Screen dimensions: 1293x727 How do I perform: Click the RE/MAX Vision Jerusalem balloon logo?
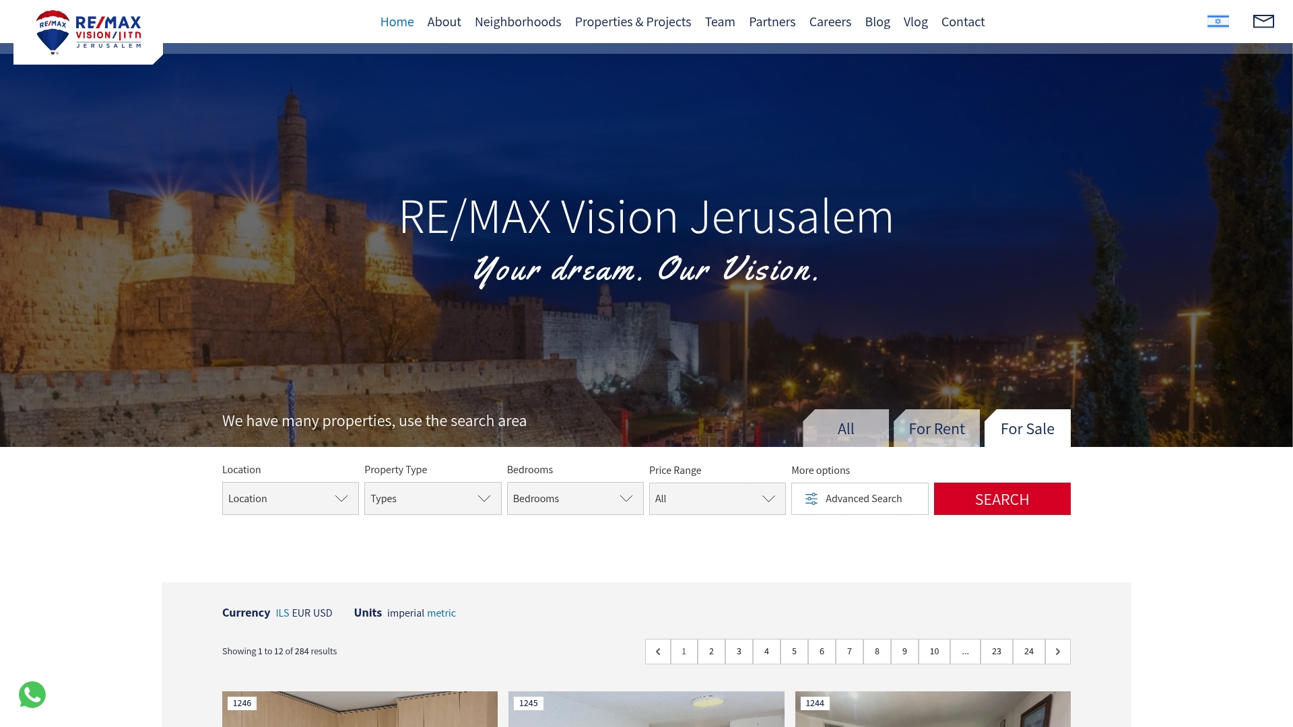point(54,30)
